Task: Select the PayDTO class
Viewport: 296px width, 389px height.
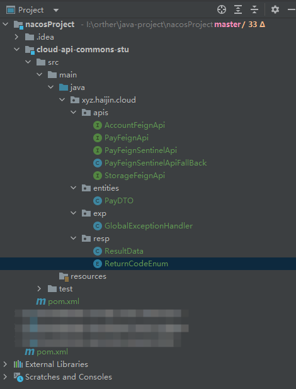Action: point(118,201)
